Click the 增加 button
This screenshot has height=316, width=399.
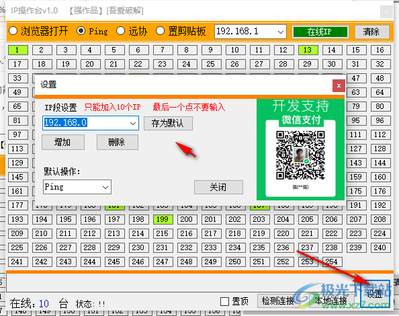tap(63, 142)
